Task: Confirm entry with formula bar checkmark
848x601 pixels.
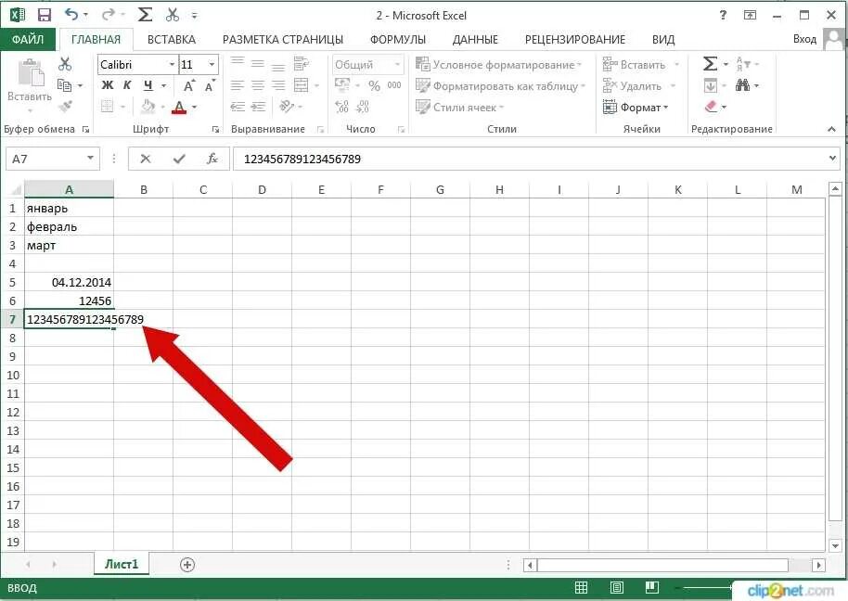Action: click(x=179, y=159)
